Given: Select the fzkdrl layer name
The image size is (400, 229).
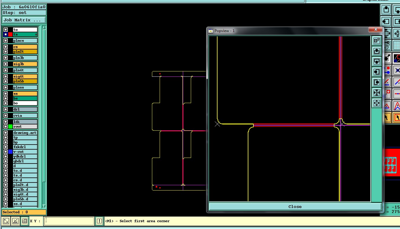Looking at the screenshot, I should click(x=25, y=147).
